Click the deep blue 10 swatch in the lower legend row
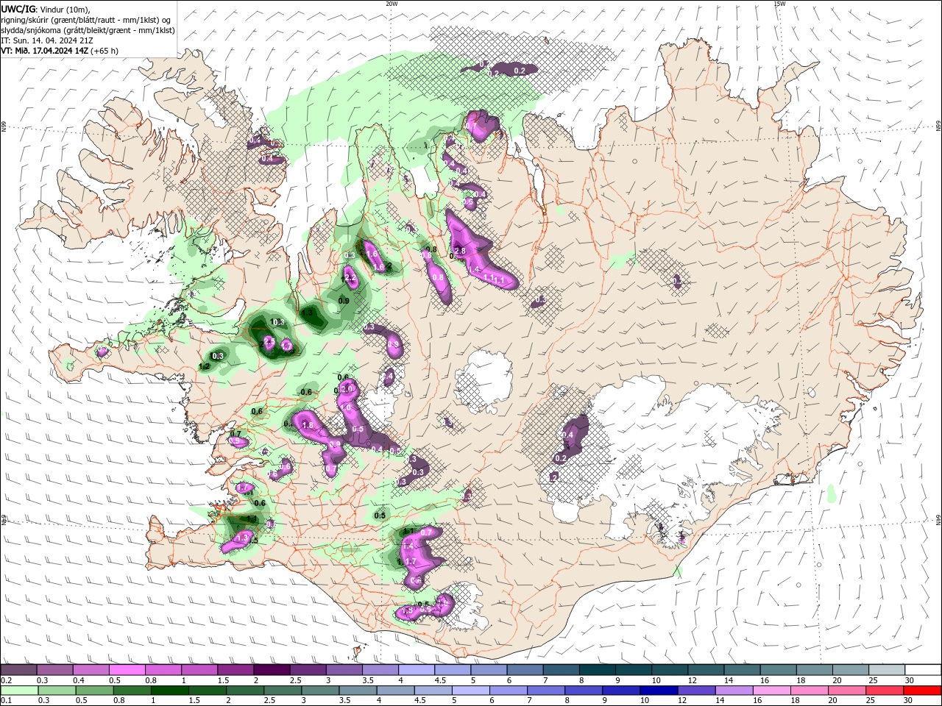Viewport: 942px width, 706px height. pyautogui.click(x=657, y=691)
